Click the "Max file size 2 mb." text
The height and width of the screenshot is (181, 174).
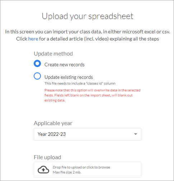67,172
